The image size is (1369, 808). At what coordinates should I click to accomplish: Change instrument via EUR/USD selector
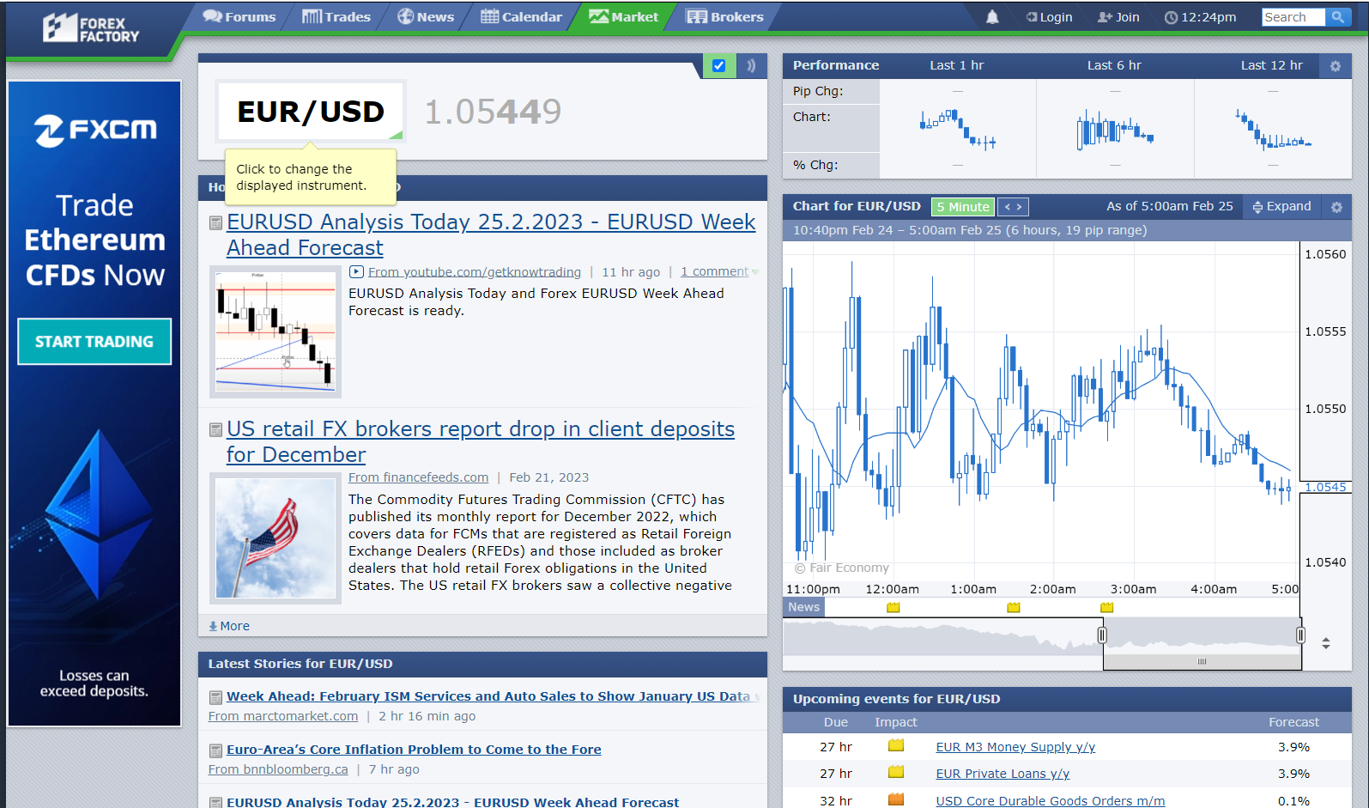(311, 112)
